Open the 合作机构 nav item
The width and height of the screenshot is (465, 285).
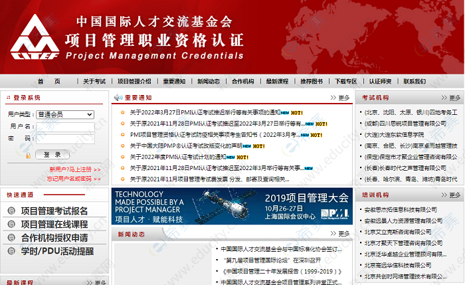pos(243,81)
